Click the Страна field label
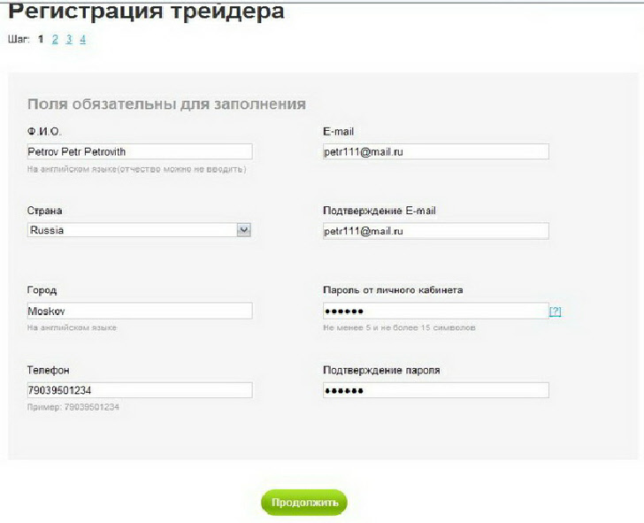Screen dimensions: 644x523 [x=45, y=212]
